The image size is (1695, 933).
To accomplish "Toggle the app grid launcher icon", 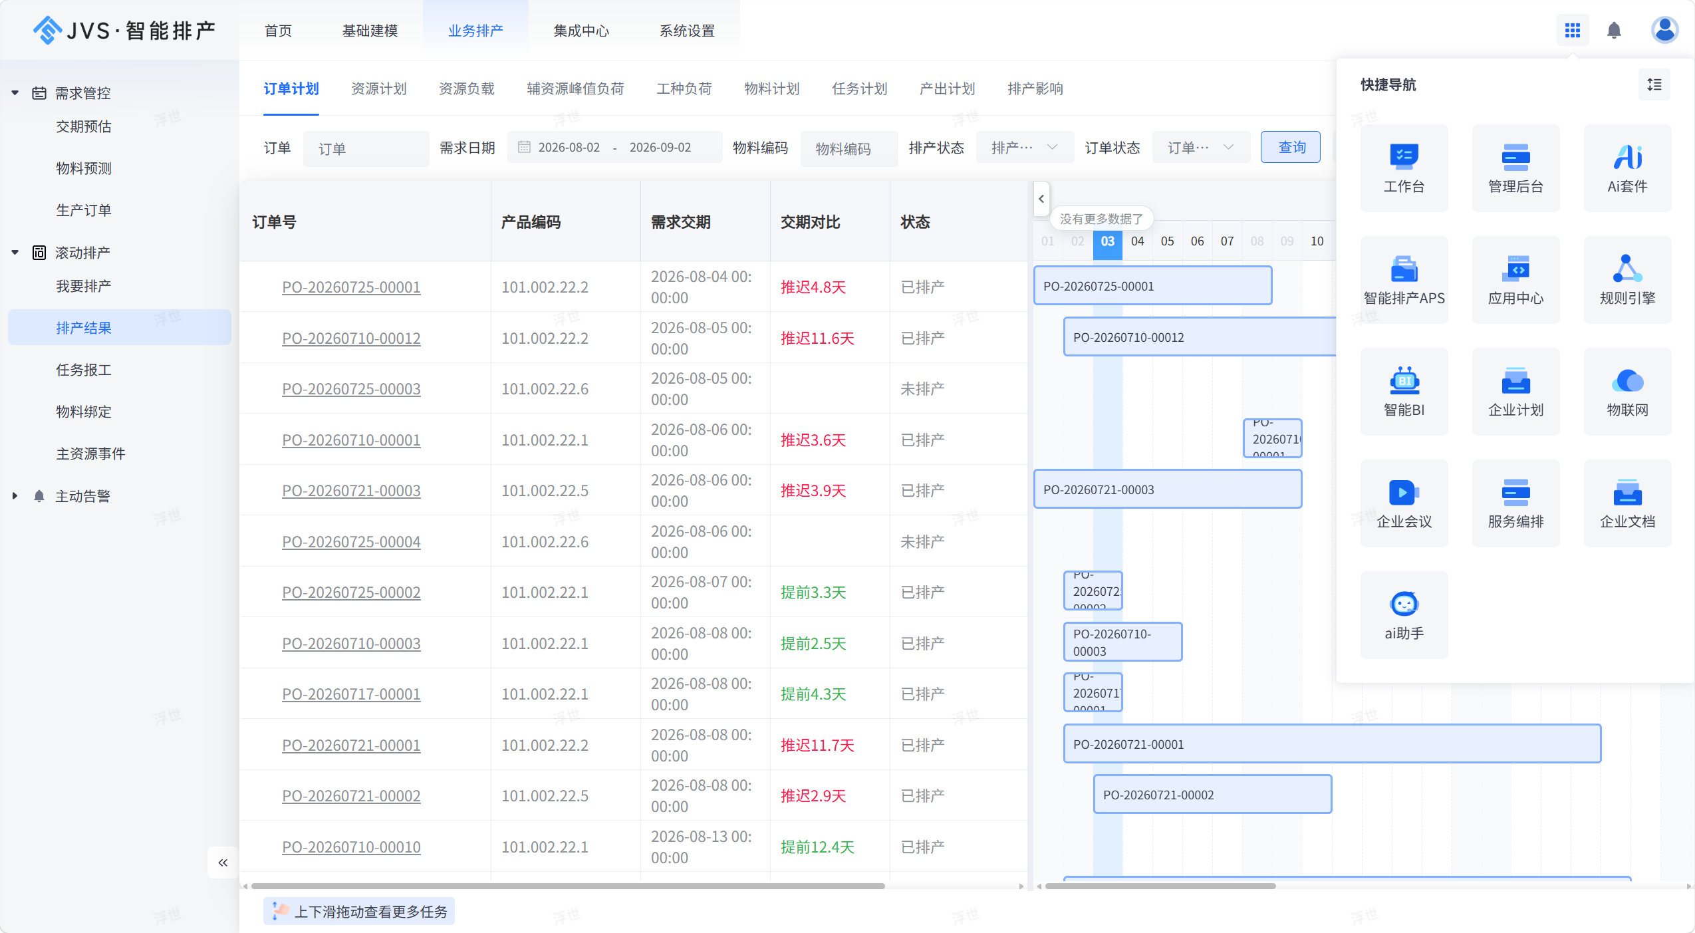I will [x=1573, y=31].
